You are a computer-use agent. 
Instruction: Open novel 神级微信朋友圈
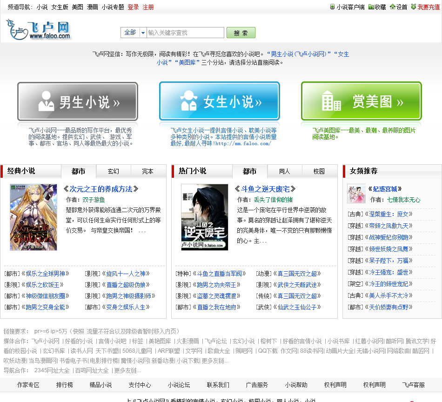point(46,296)
